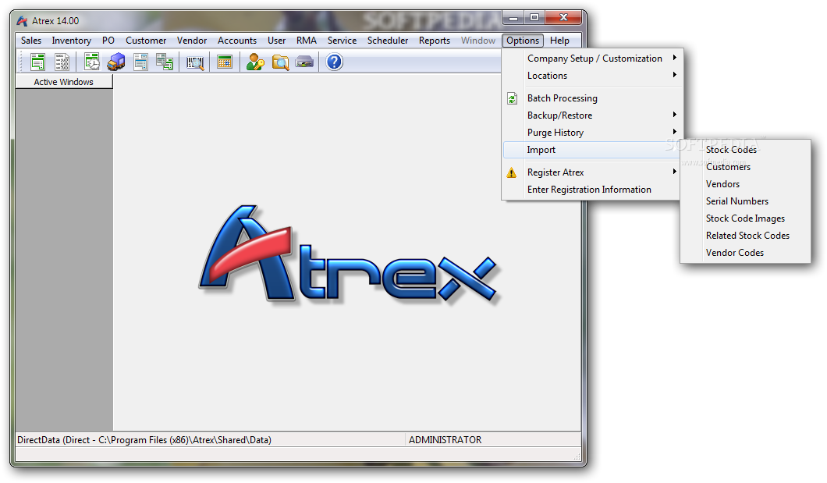This screenshot has height=483, width=827.
Task: Open the RMA menu
Action: [x=307, y=41]
